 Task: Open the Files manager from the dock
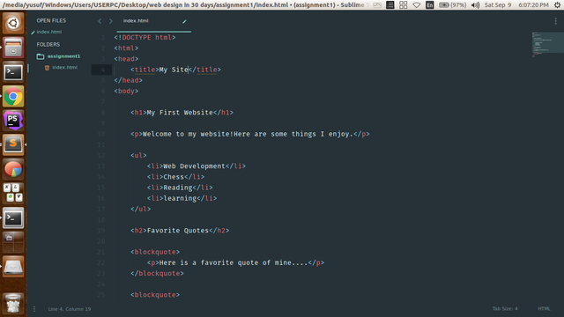(x=13, y=48)
